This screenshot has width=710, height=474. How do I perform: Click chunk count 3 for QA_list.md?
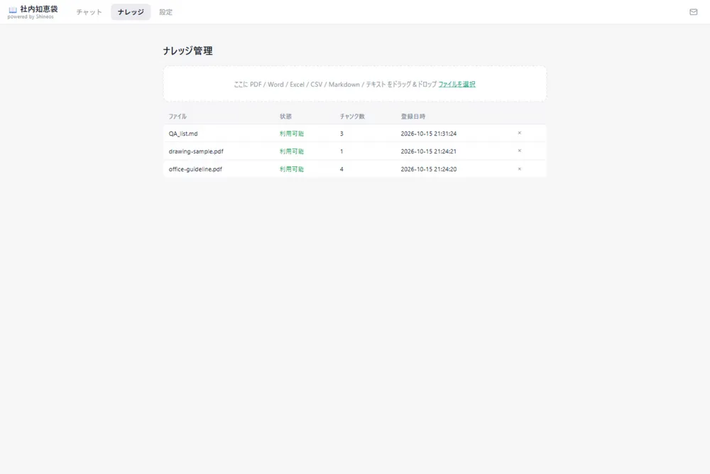(x=342, y=134)
